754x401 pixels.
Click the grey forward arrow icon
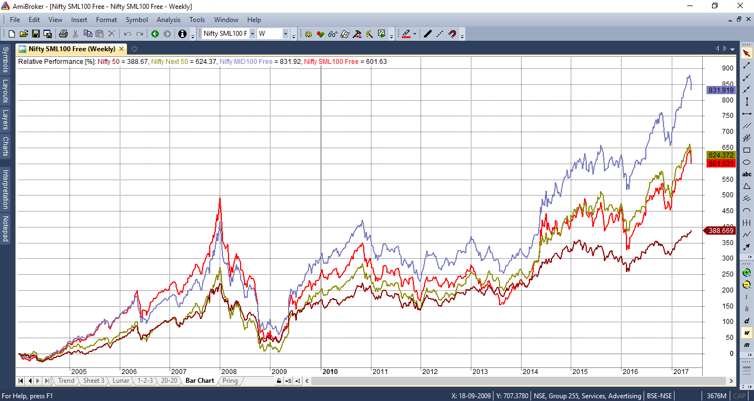coord(167,34)
